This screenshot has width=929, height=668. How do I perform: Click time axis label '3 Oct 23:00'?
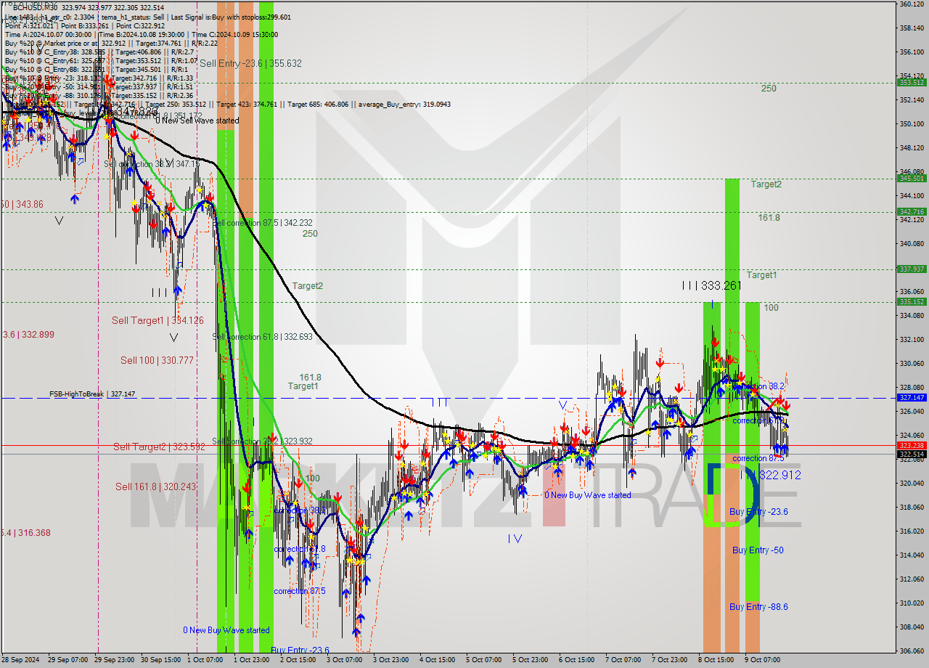[x=392, y=660]
